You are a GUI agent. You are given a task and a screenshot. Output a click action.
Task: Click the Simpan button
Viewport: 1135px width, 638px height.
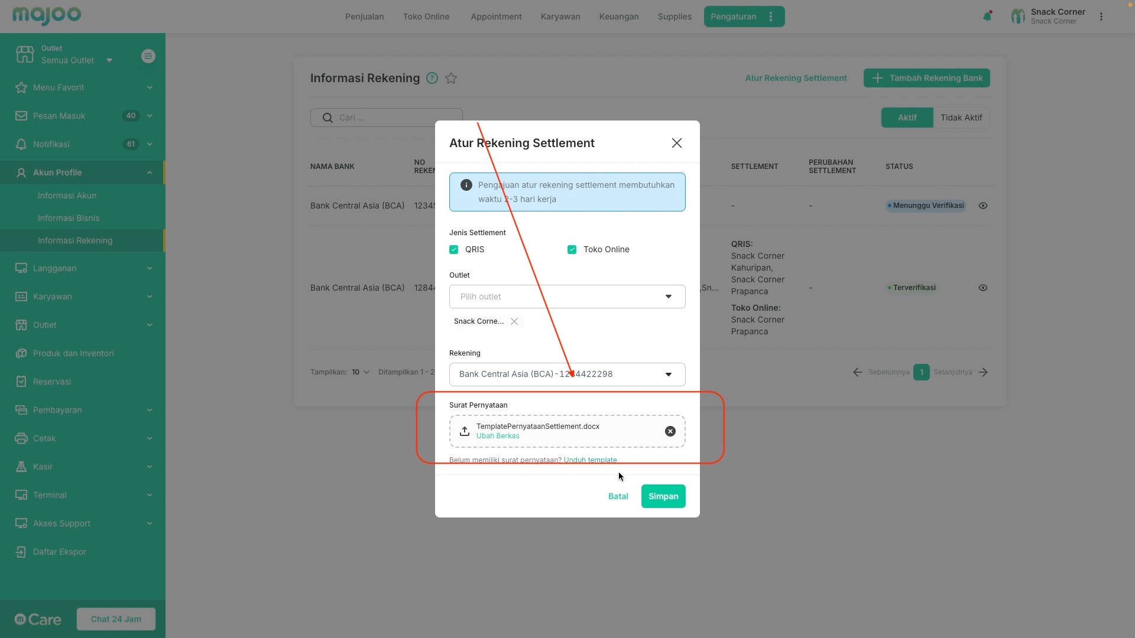(x=663, y=496)
